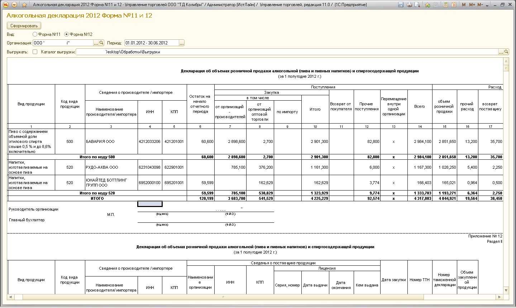This screenshot has width=516, height=308.
Task: Open the Организация selection ellipsis button
Action: 96,43
